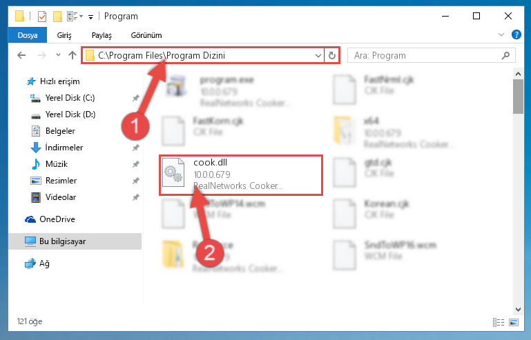
Task: Click the Back navigation arrow
Action: (x=21, y=55)
